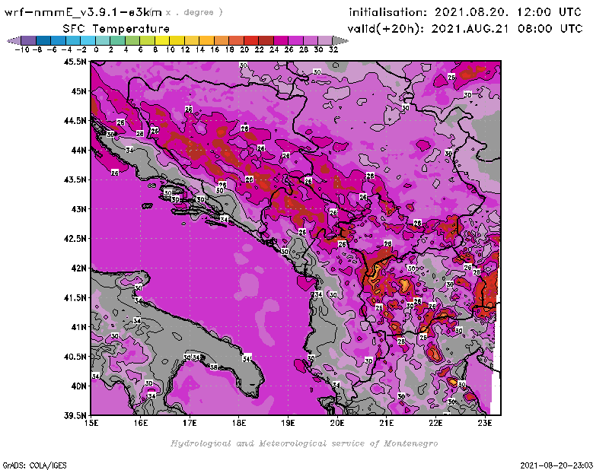609x470 pixels.
Task: Click the '17E' longitude label
Action: (190, 423)
